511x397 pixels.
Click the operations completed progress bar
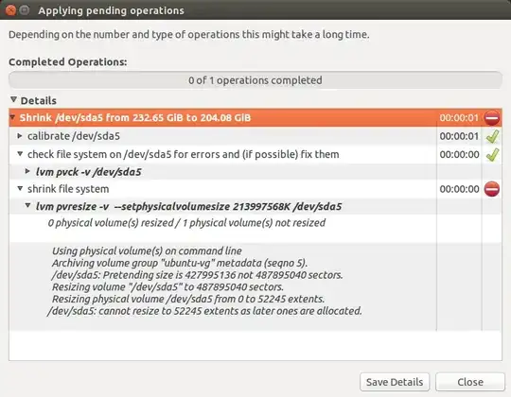point(255,80)
